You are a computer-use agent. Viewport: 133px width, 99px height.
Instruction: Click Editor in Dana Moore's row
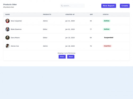pos(45,38)
